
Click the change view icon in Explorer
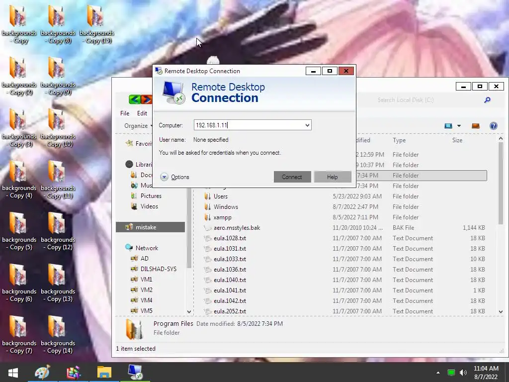tap(448, 126)
